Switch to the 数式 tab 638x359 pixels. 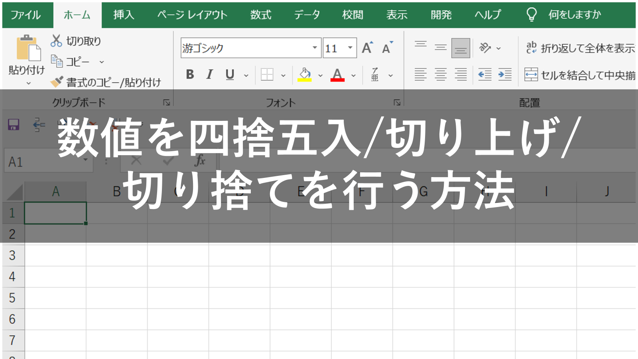(x=261, y=15)
